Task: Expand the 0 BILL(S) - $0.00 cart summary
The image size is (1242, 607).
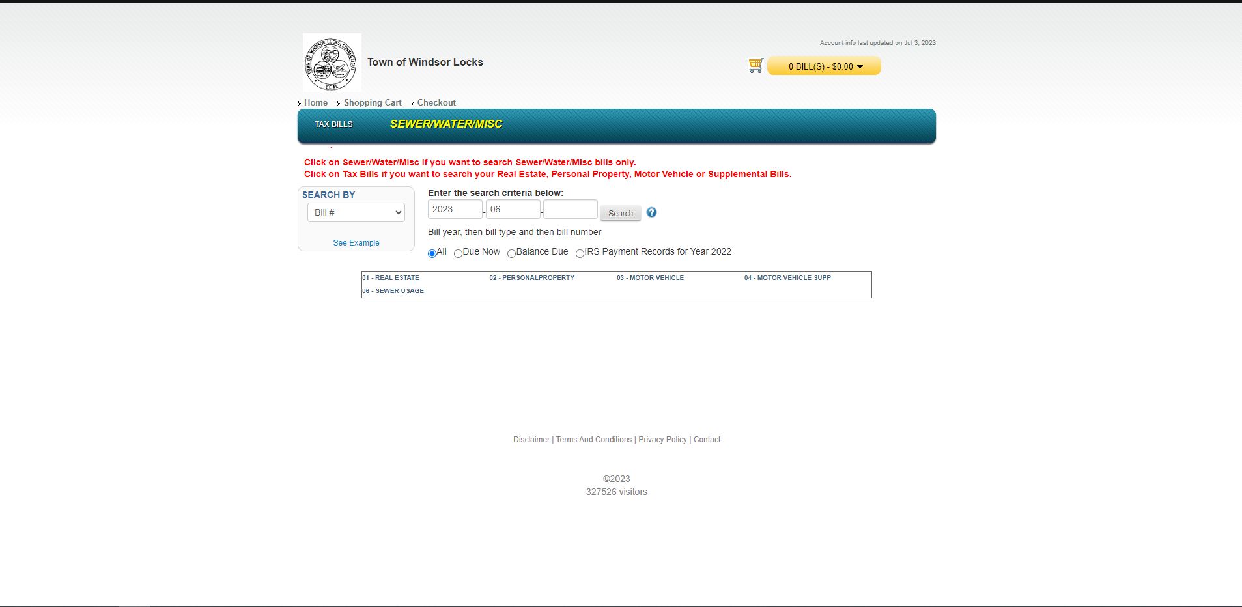Action: point(824,66)
